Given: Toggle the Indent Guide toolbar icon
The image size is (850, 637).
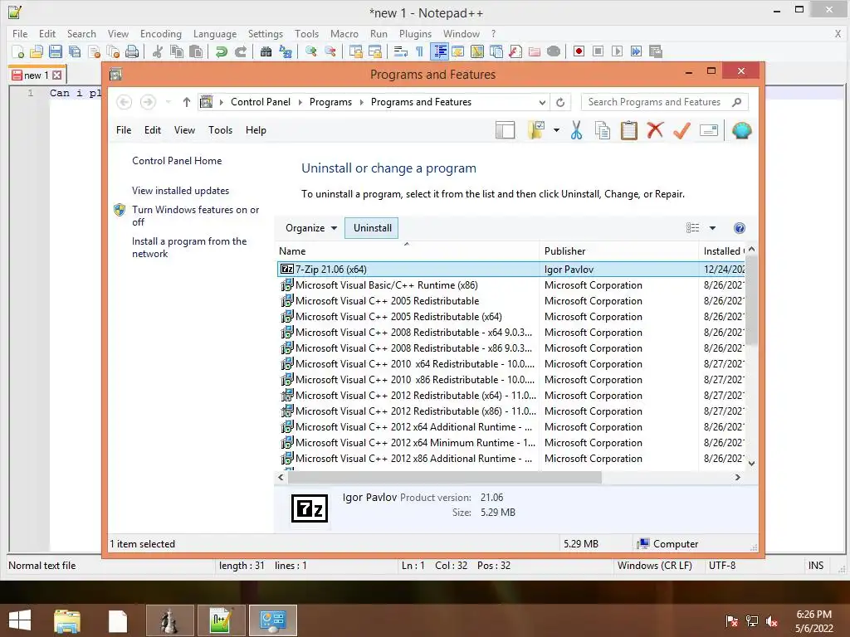Looking at the screenshot, I should (x=439, y=51).
